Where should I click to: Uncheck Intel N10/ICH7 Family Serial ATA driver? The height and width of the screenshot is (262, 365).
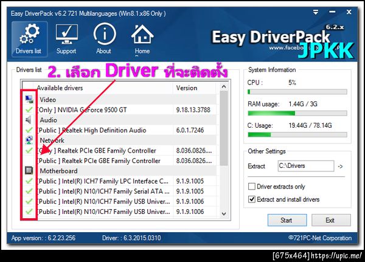tap(29, 191)
